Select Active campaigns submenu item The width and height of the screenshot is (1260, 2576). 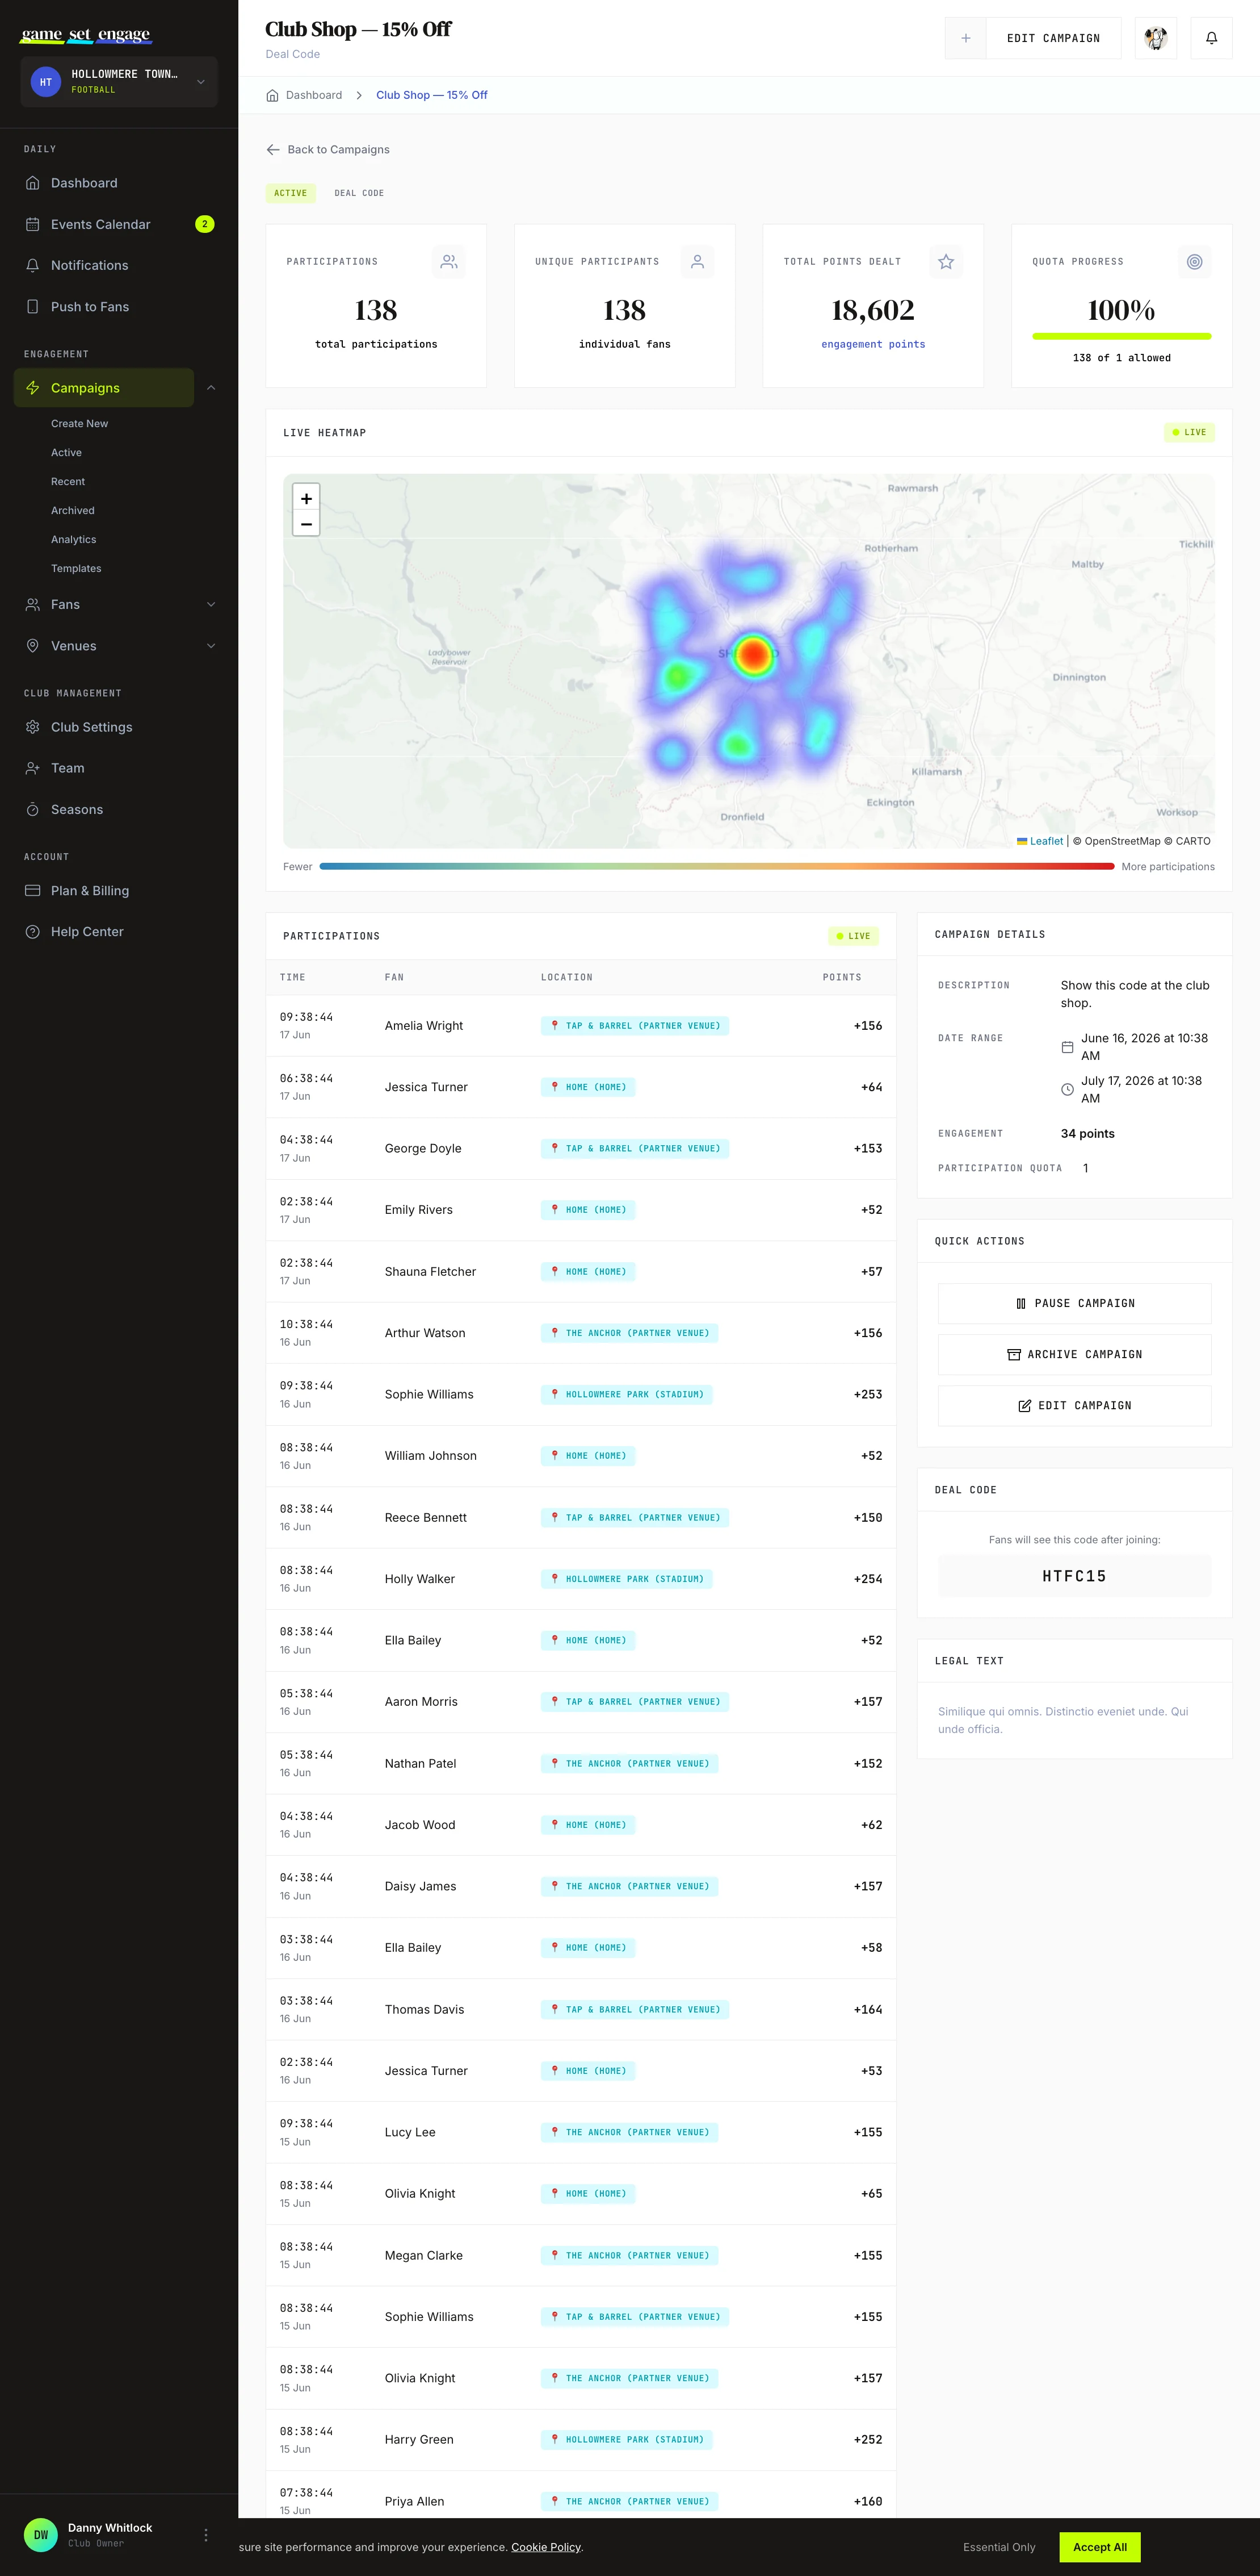click(67, 453)
